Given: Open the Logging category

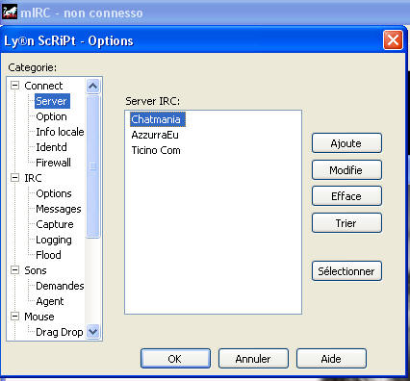Looking at the screenshot, I should coord(54,240).
